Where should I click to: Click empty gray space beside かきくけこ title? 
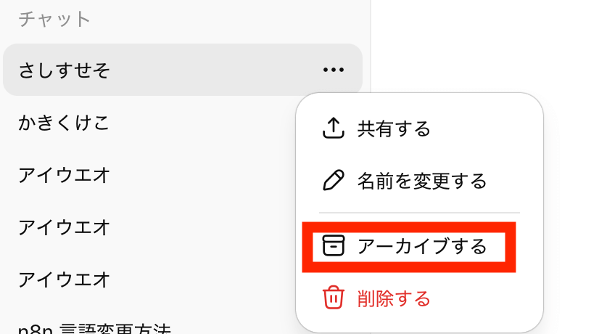[x=202, y=123]
